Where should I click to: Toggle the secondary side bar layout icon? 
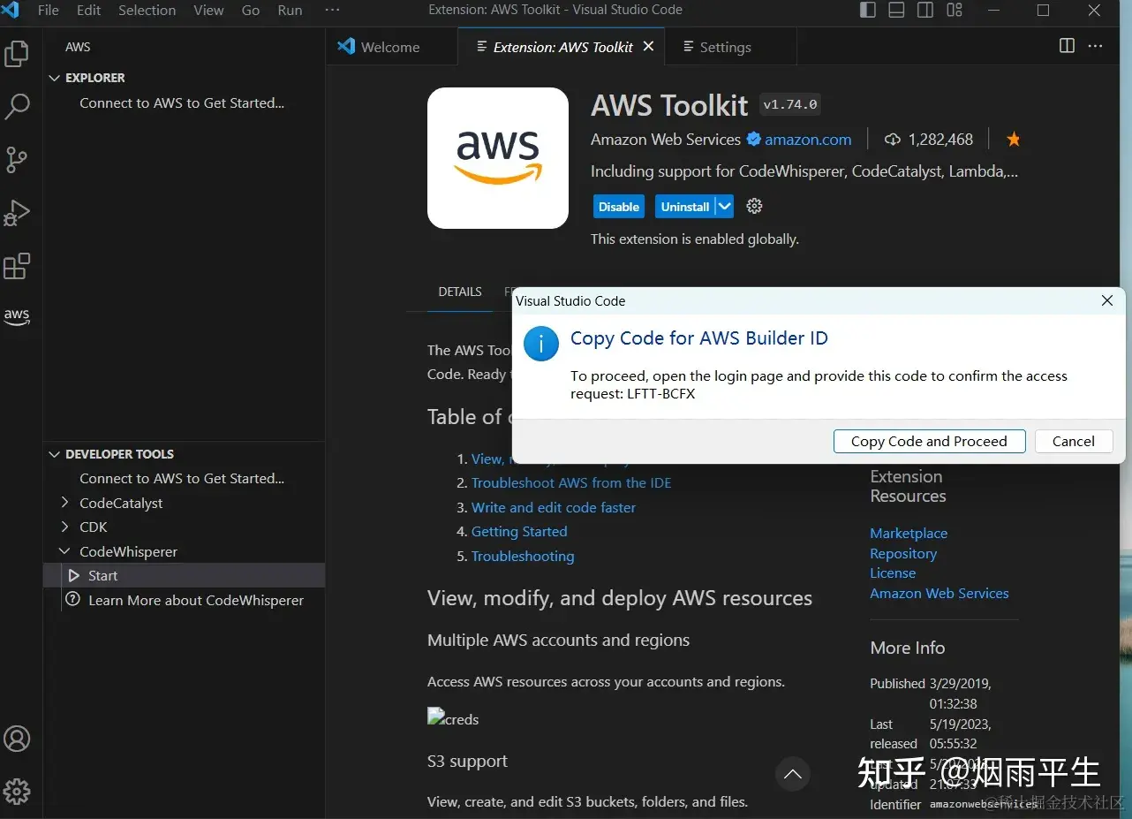point(925,11)
